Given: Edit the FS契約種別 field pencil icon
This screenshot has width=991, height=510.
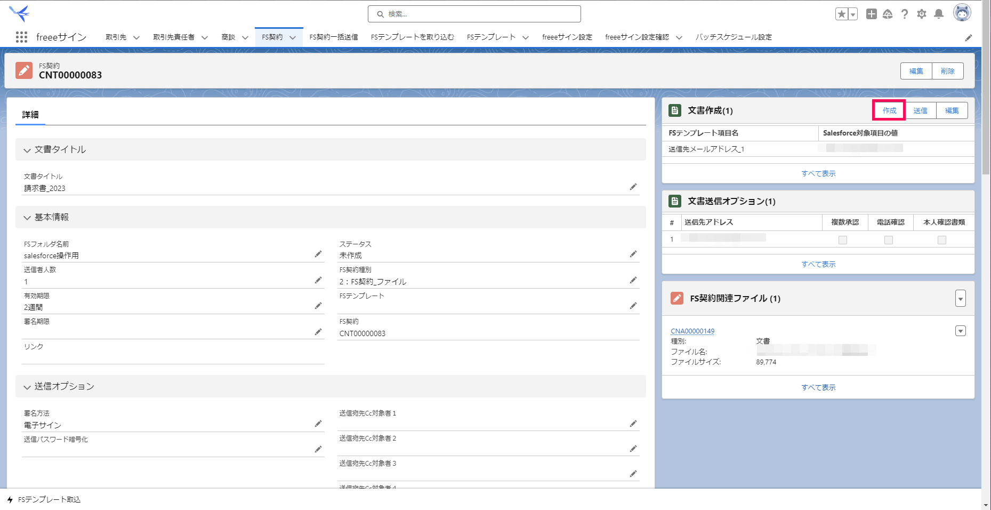Looking at the screenshot, I should click(x=633, y=280).
